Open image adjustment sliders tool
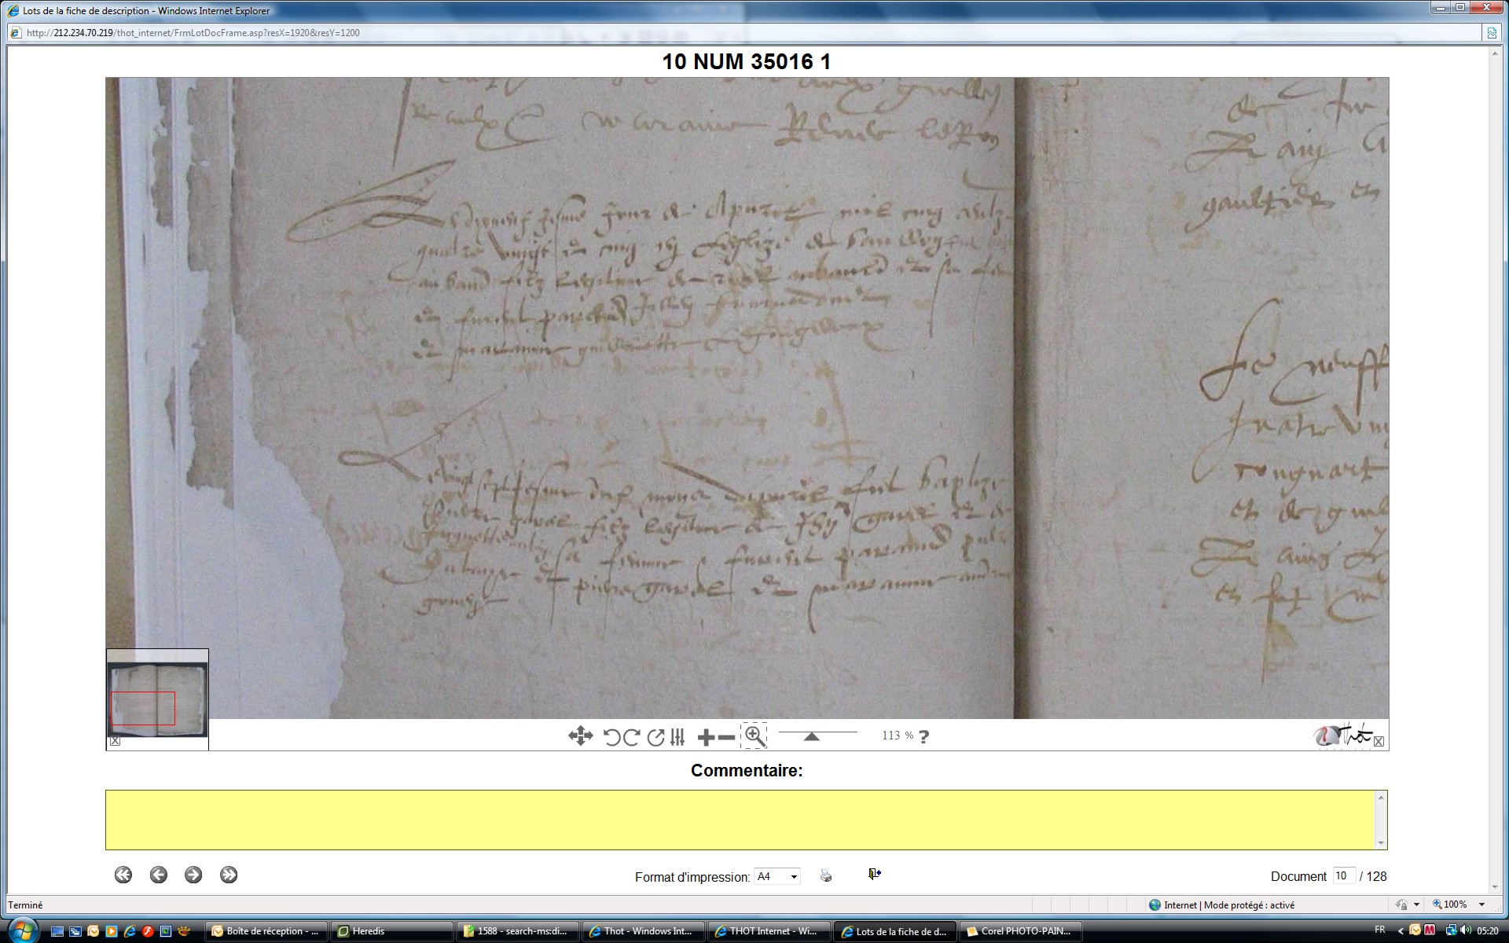The width and height of the screenshot is (1509, 943). click(x=677, y=737)
